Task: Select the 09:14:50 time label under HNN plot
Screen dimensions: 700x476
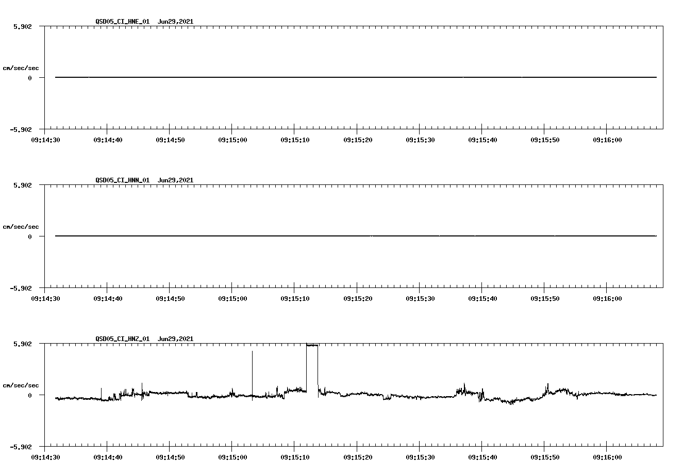Action: (170, 299)
